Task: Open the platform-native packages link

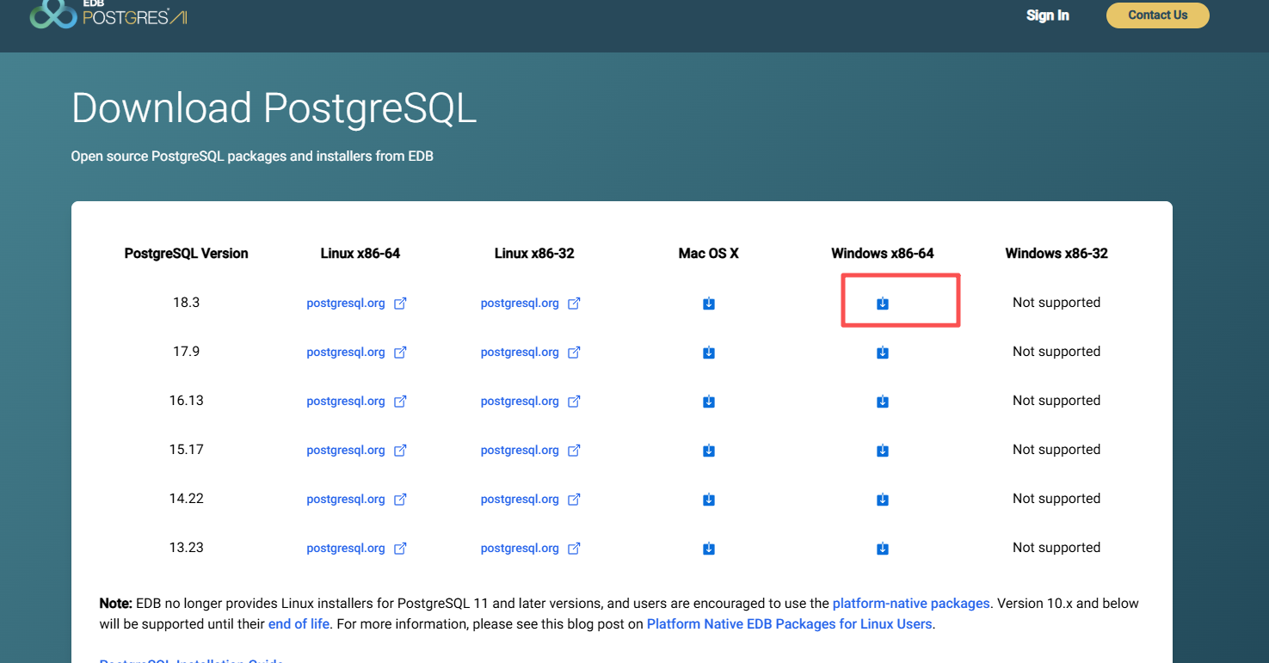Action: tap(911, 604)
